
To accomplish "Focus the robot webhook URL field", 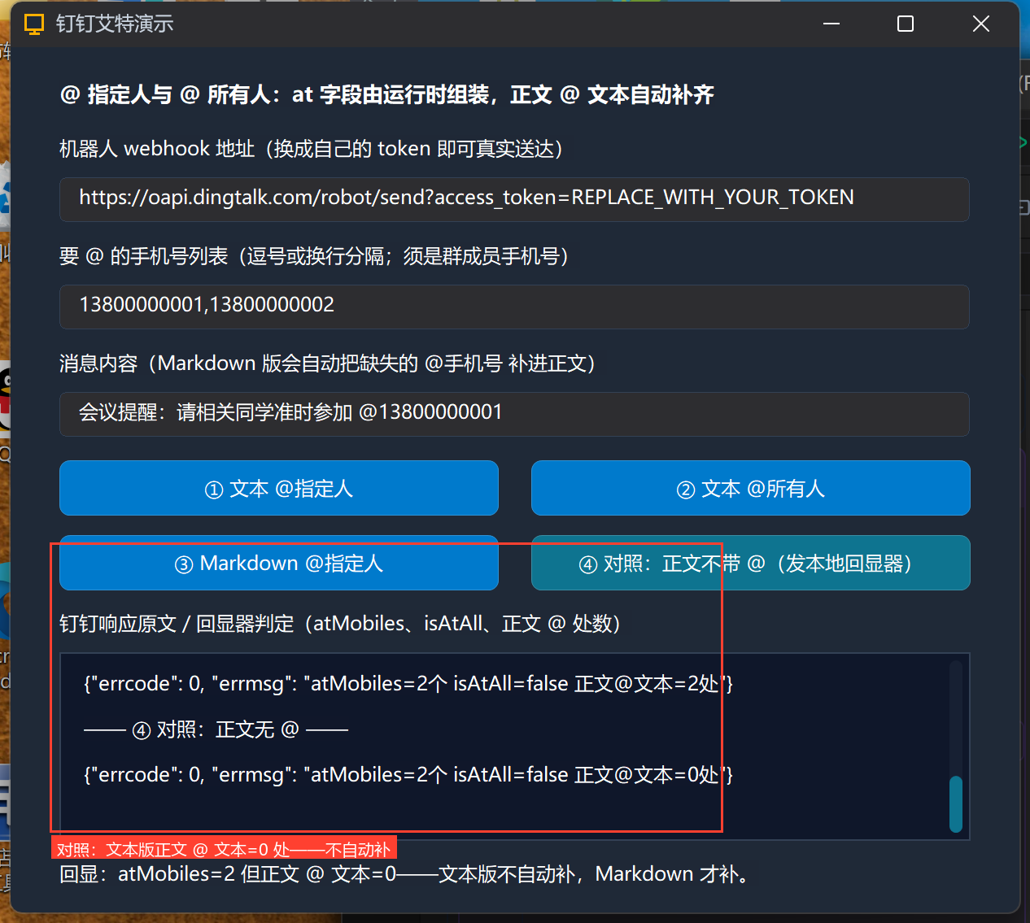I will [514, 199].
